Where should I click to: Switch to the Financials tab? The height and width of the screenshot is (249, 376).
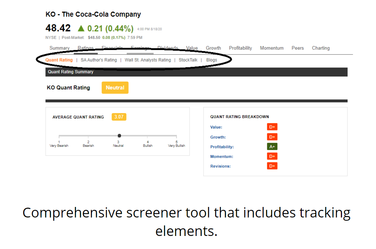pyautogui.click(x=112, y=48)
